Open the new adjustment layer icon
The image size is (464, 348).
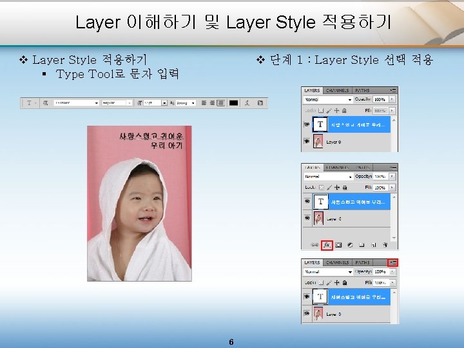tap(350, 245)
